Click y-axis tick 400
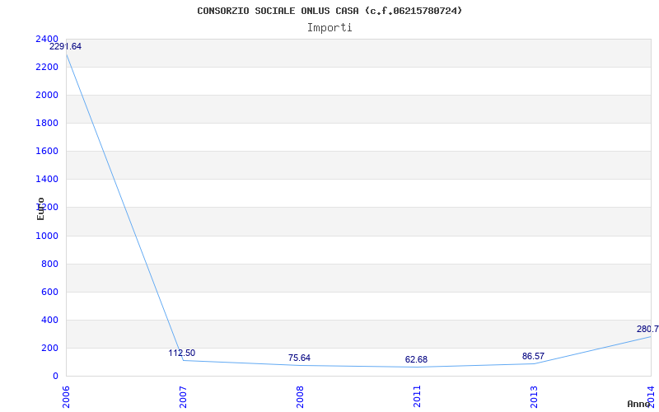This screenshot has height=412, width=659. (x=49, y=321)
